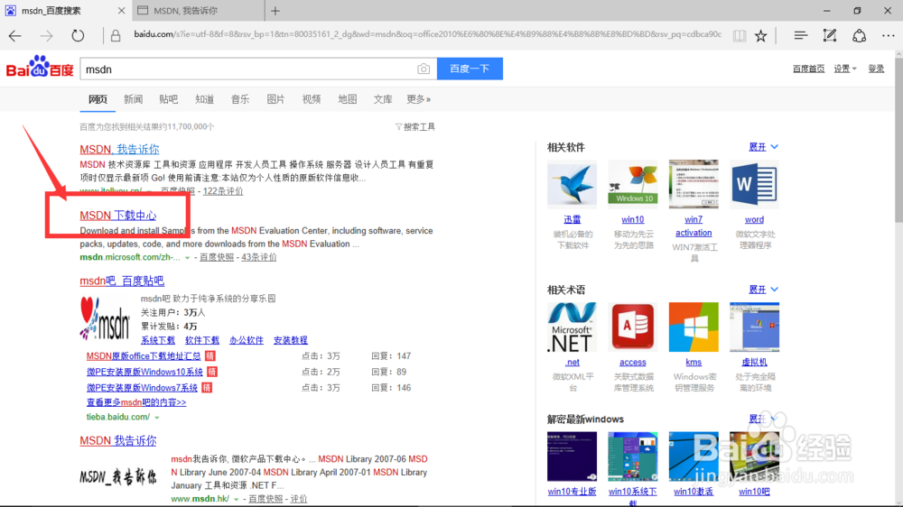Viewport: 903px width, 507px height.
Task: Open 122条评价 reviews link
Action: click(223, 191)
